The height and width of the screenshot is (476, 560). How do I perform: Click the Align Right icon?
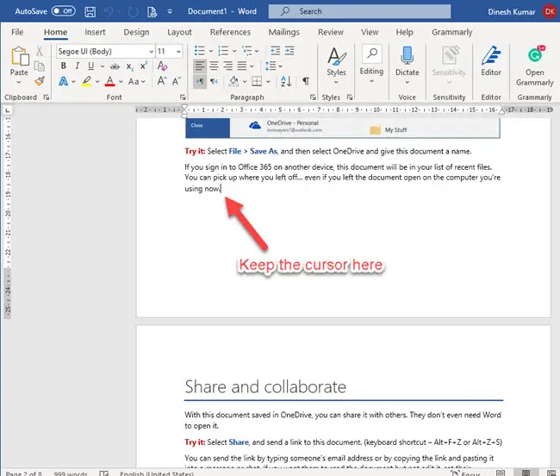227,66
